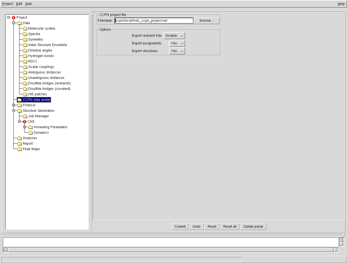Click the red error icon next to CNS
The height and width of the screenshot is (263, 347).
point(25,121)
